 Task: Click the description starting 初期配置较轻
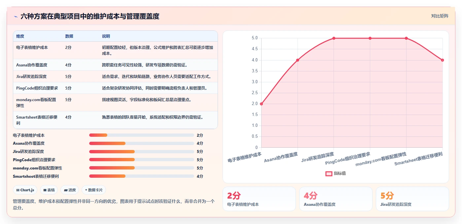click(158, 51)
